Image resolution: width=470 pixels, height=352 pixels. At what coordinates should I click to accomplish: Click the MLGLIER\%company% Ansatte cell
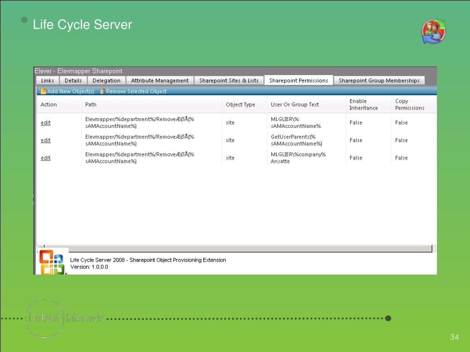pos(298,158)
